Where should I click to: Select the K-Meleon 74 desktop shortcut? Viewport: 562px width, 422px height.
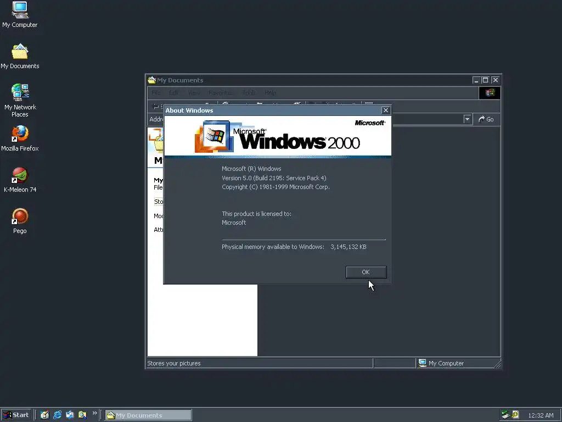pyautogui.click(x=20, y=180)
